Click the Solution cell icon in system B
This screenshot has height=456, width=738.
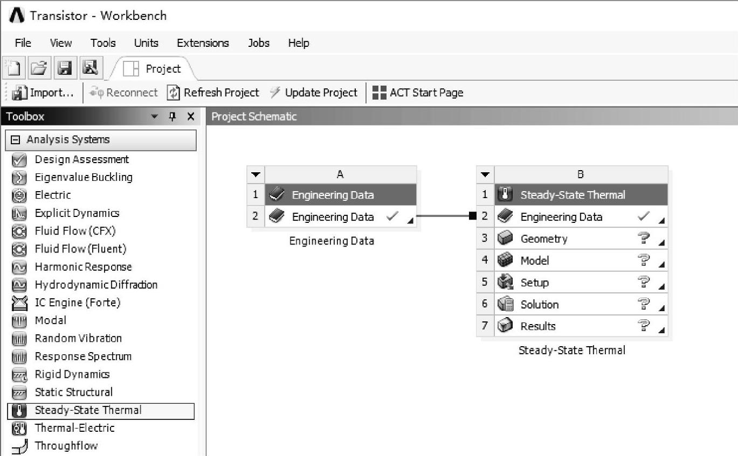[x=505, y=304]
